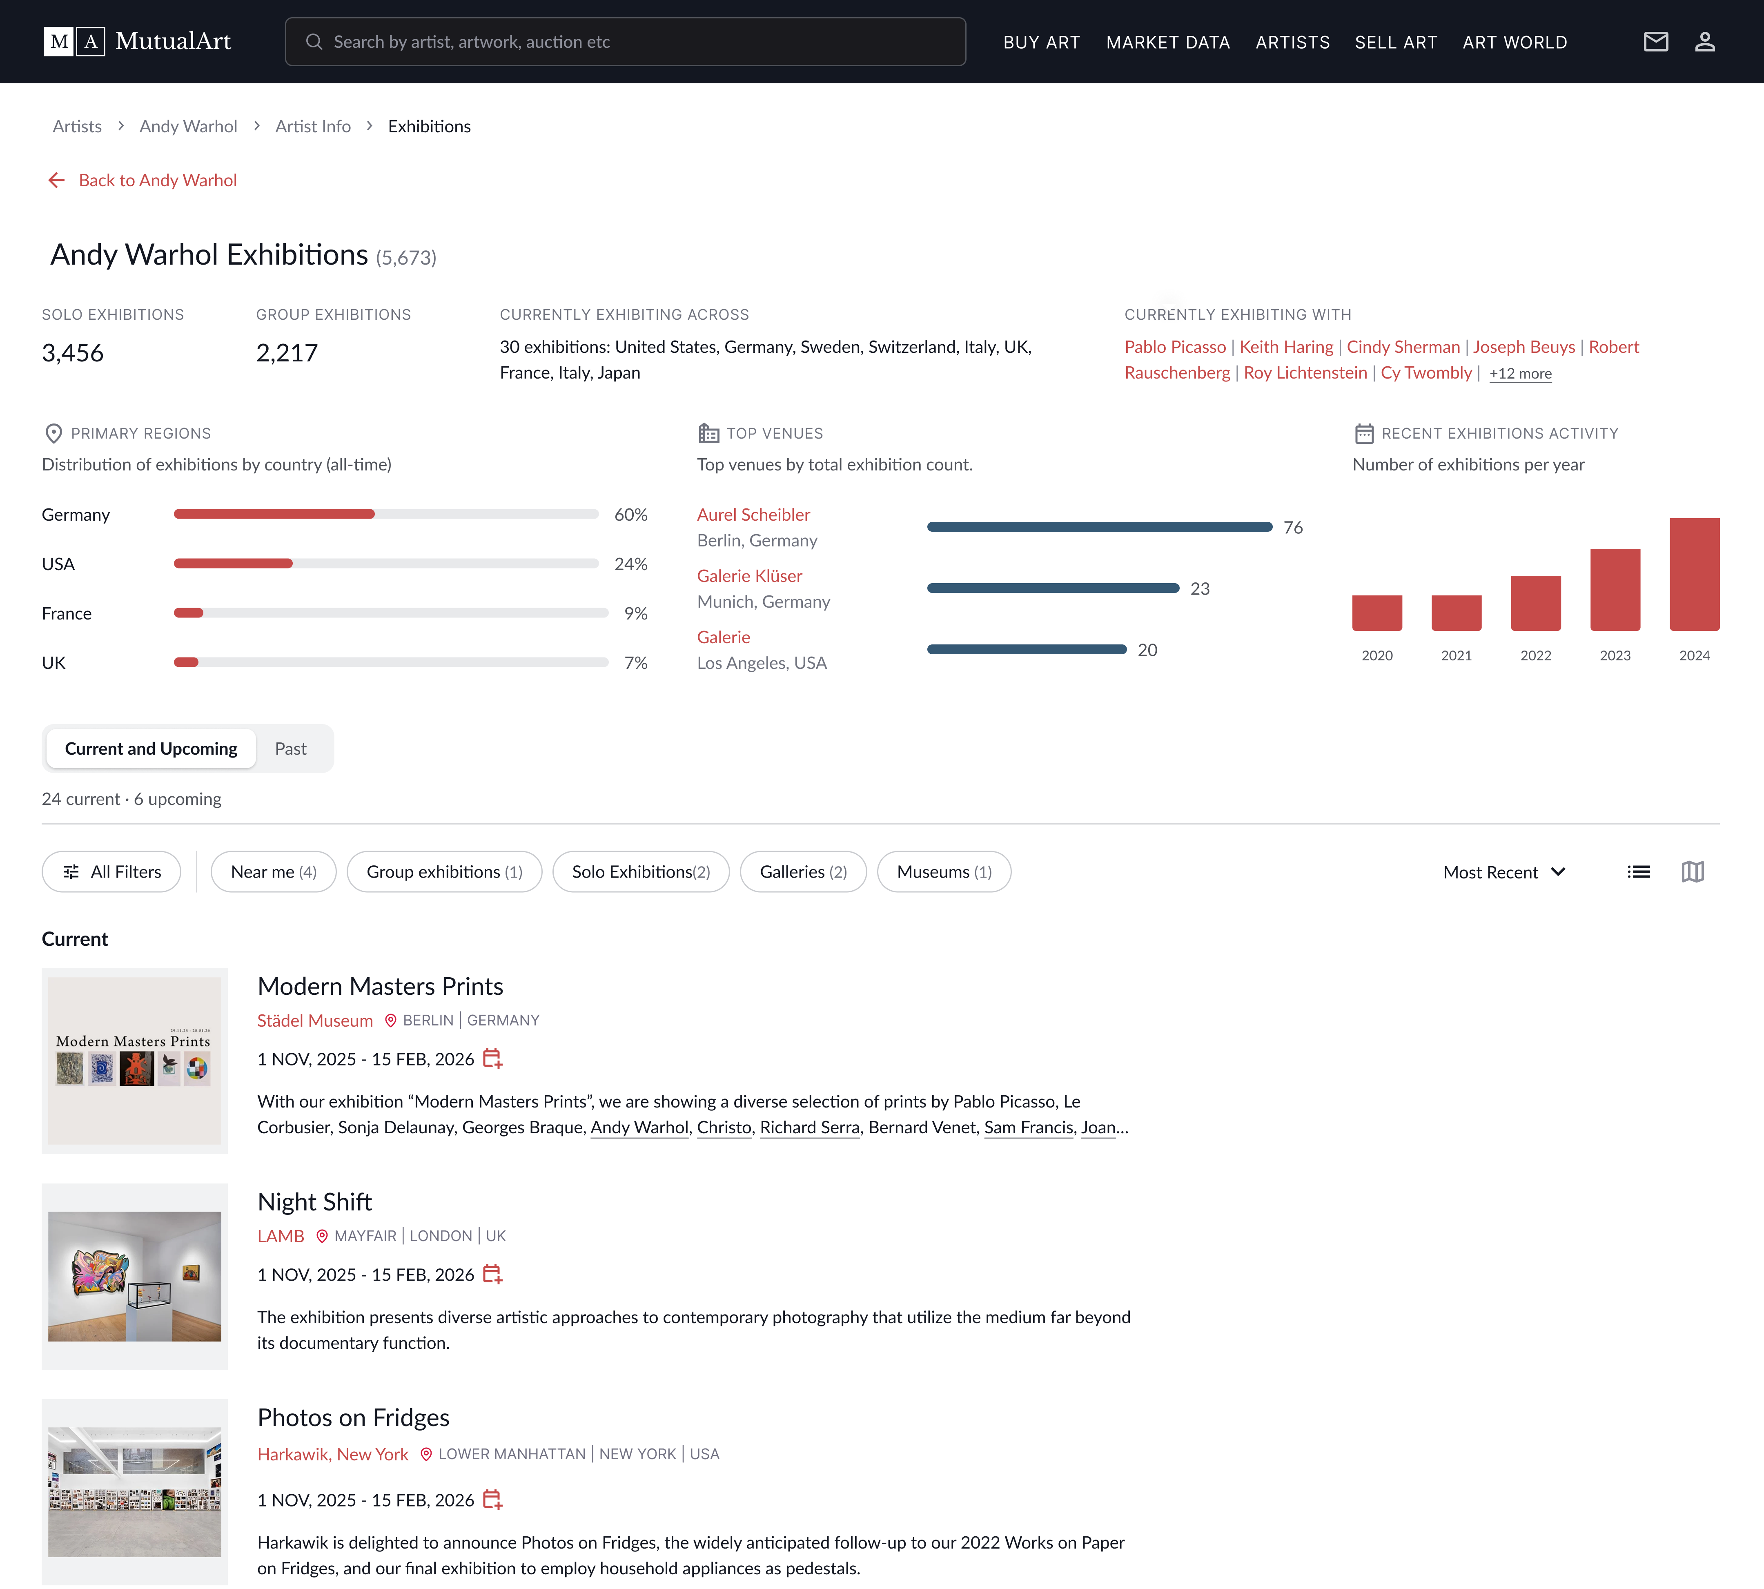Switch to the Past tab
This screenshot has width=1764, height=1589.
pyautogui.click(x=291, y=748)
